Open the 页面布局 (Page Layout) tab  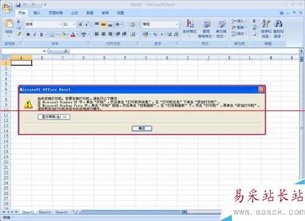pyautogui.click(x=56, y=13)
